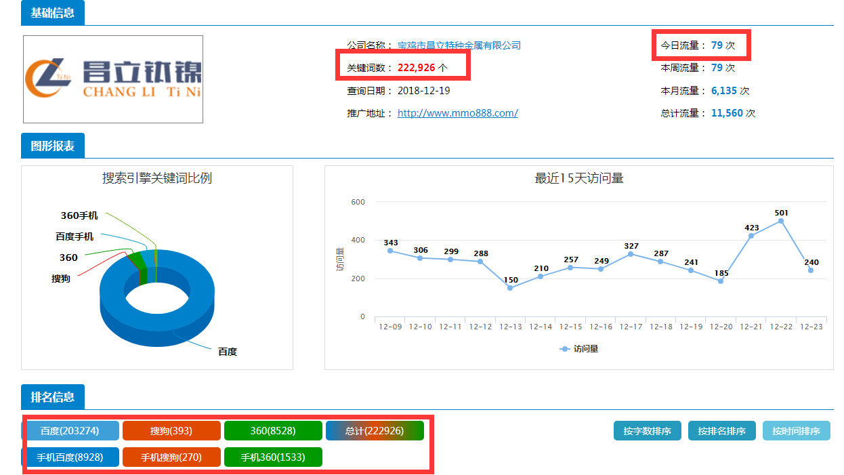Show 总计(222926) total rankings
Screen dimensions: 844x475
[375, 431]
